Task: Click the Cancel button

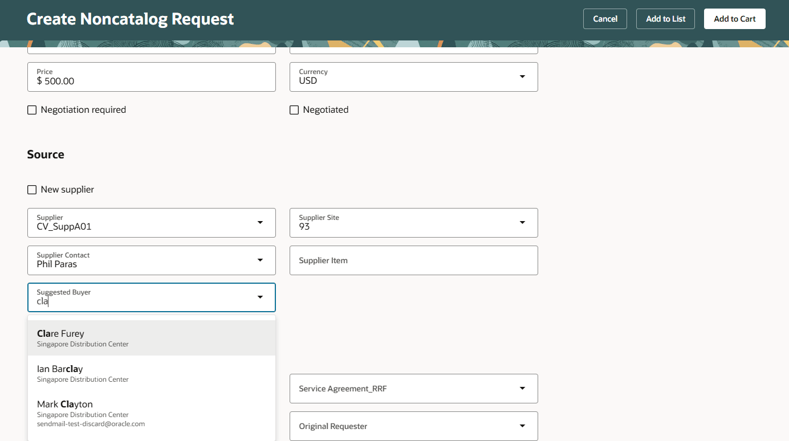Action: coord(605,18)
